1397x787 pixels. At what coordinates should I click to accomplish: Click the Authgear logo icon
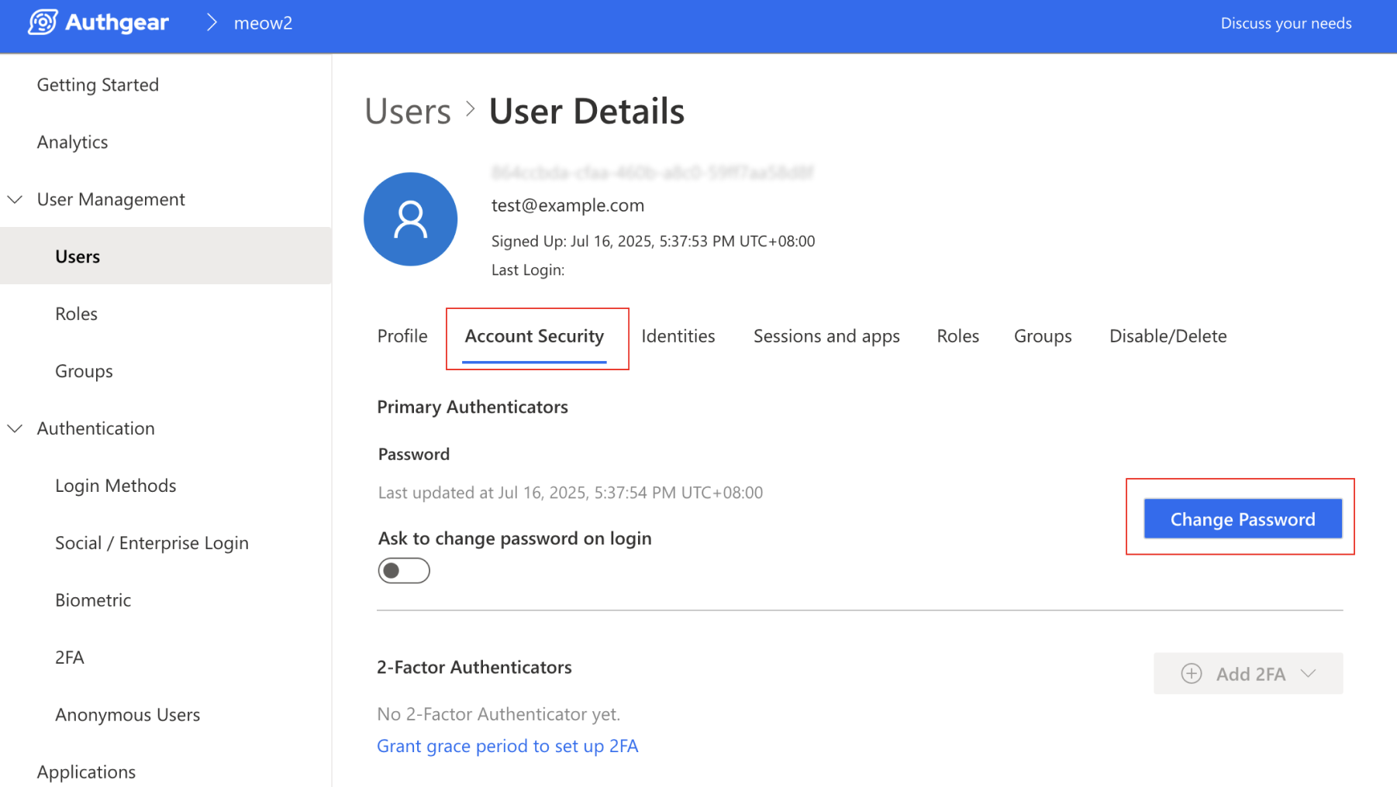(43, 22)
